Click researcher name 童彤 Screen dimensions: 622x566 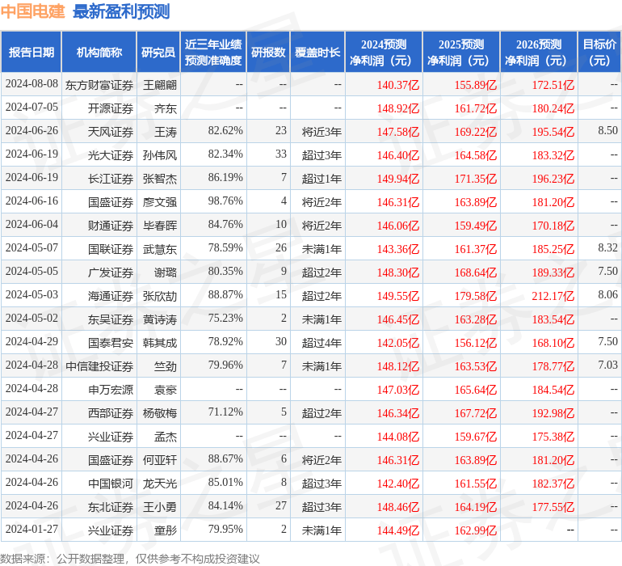click(166, 530)
